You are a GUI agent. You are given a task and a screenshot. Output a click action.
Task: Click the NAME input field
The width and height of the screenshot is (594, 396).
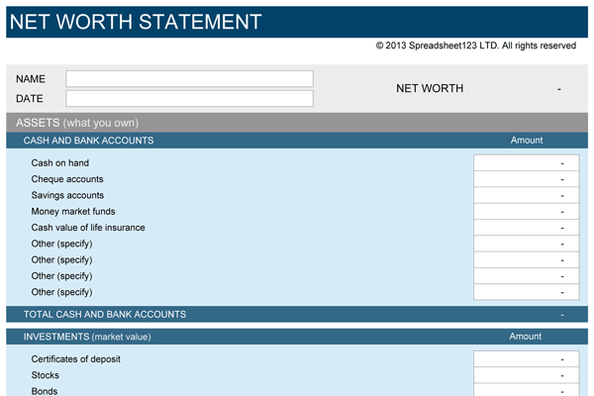pyautogui.click(x=189, y=78)
